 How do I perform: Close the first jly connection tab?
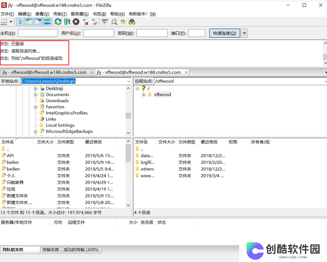pos(92,72)
